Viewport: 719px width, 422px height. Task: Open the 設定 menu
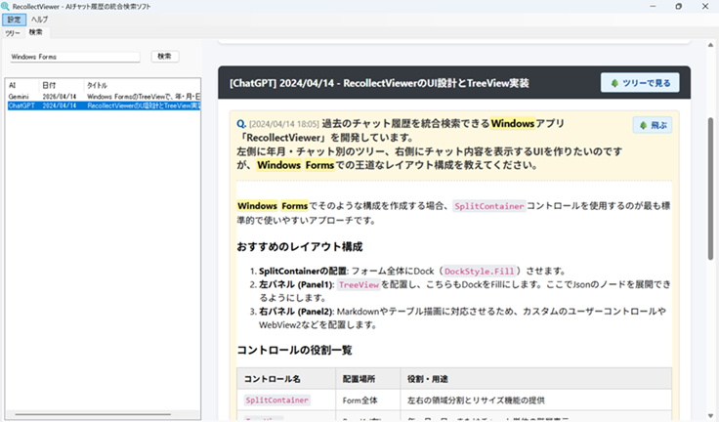pyautogui.click(x=14, y=20)
